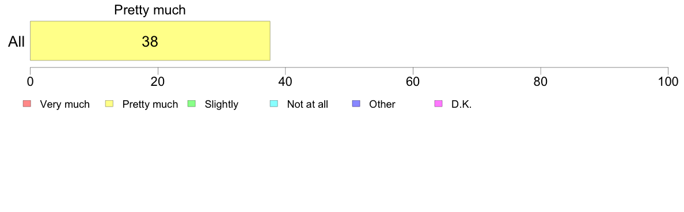Viewport: 684px width, 212px height.
Task: Click the Other legend text
Action: (x=382, y=104)
